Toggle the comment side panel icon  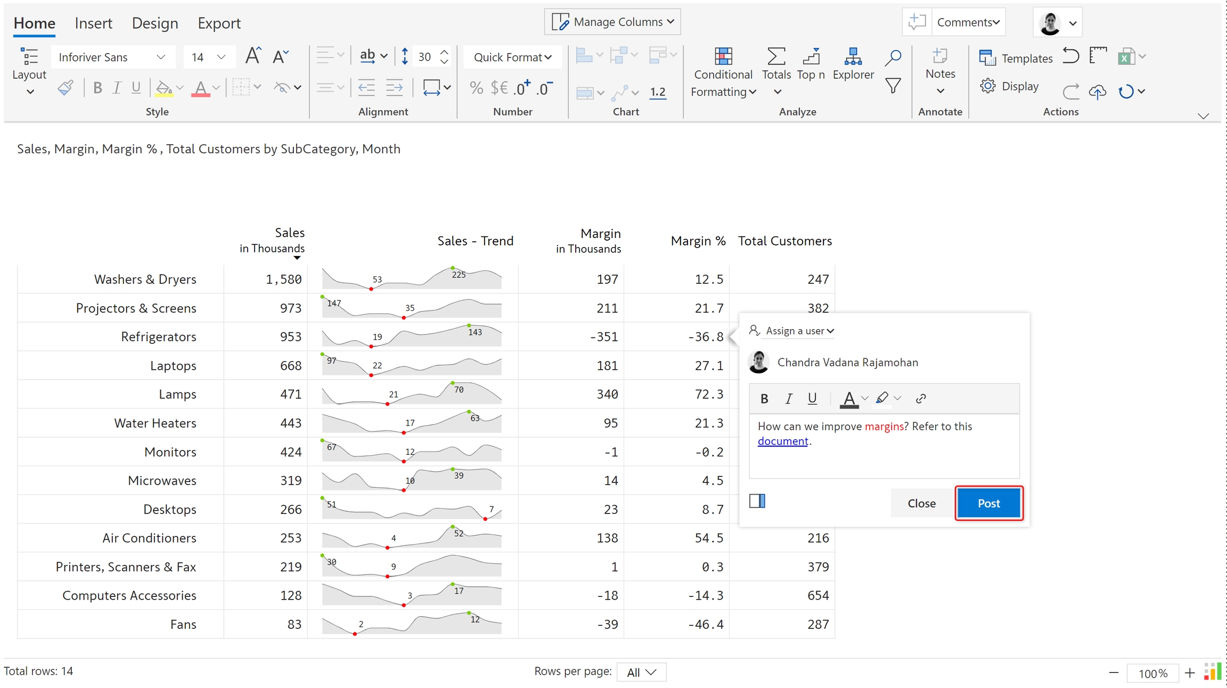coord(757,501)
